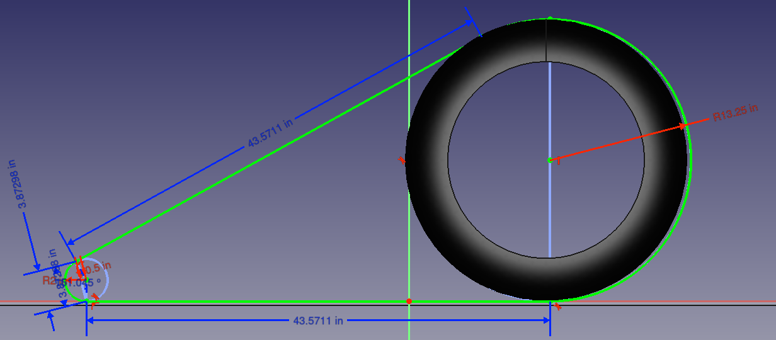Select the R13.25 in radius dimension label
The height and width of the screenshot is (340, 776).
pos(734,116)
